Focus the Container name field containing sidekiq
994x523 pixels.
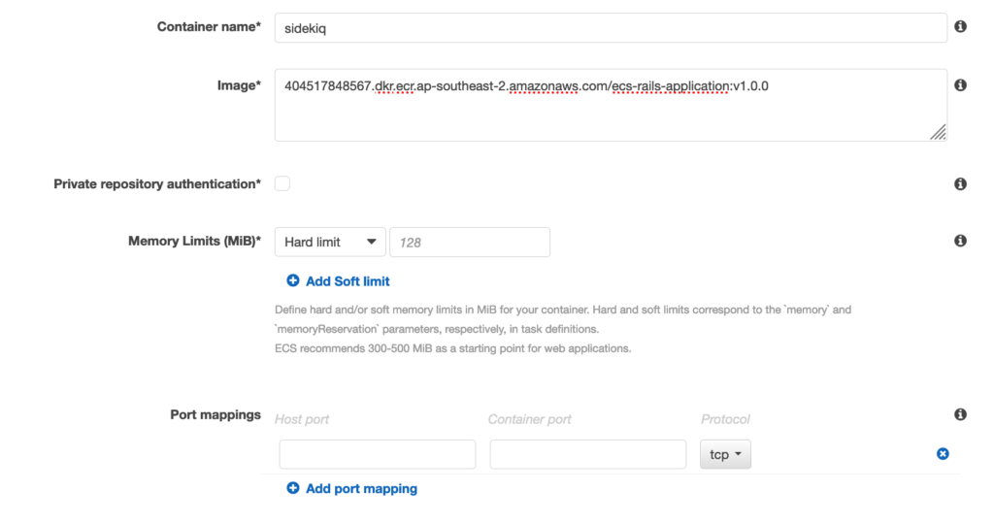pos(611,28)
